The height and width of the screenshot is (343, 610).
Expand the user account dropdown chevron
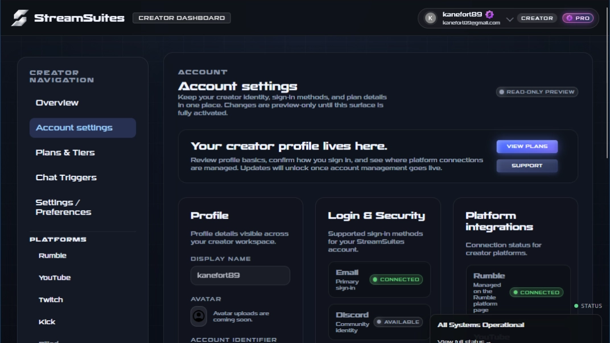[509, 19]
